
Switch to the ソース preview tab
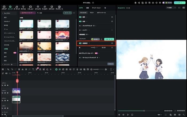128,8
